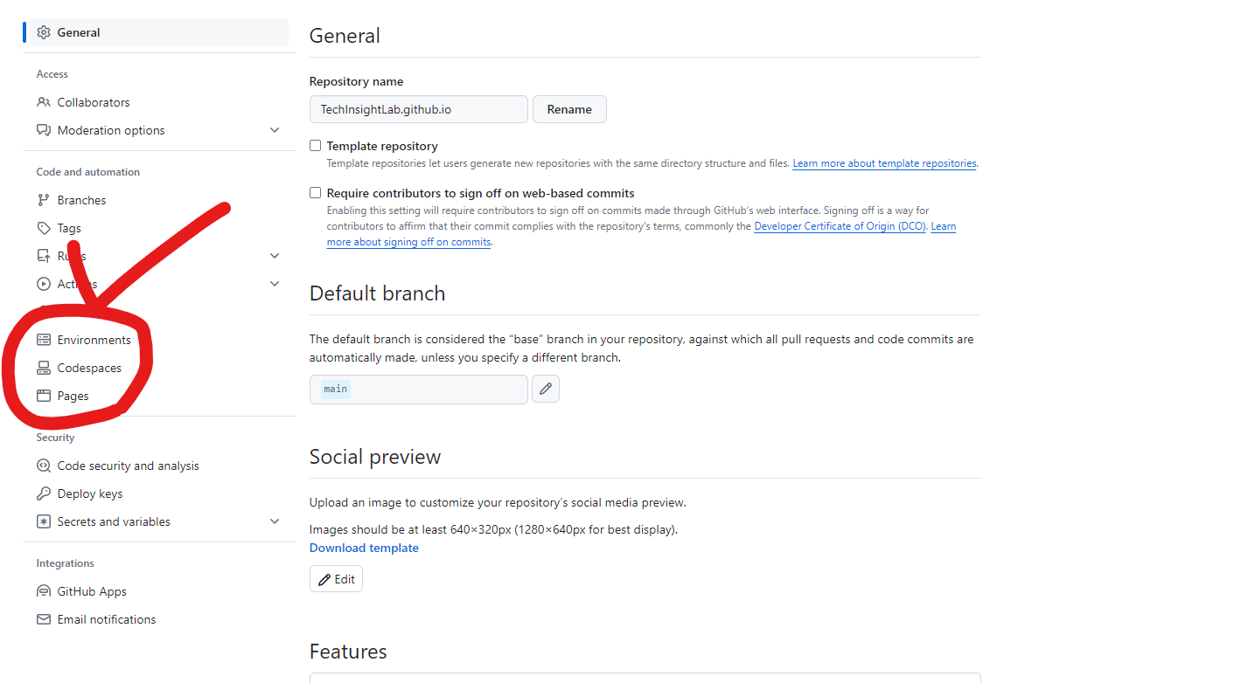Click the Rename button

pyautogui.click(x=569, y=109)
